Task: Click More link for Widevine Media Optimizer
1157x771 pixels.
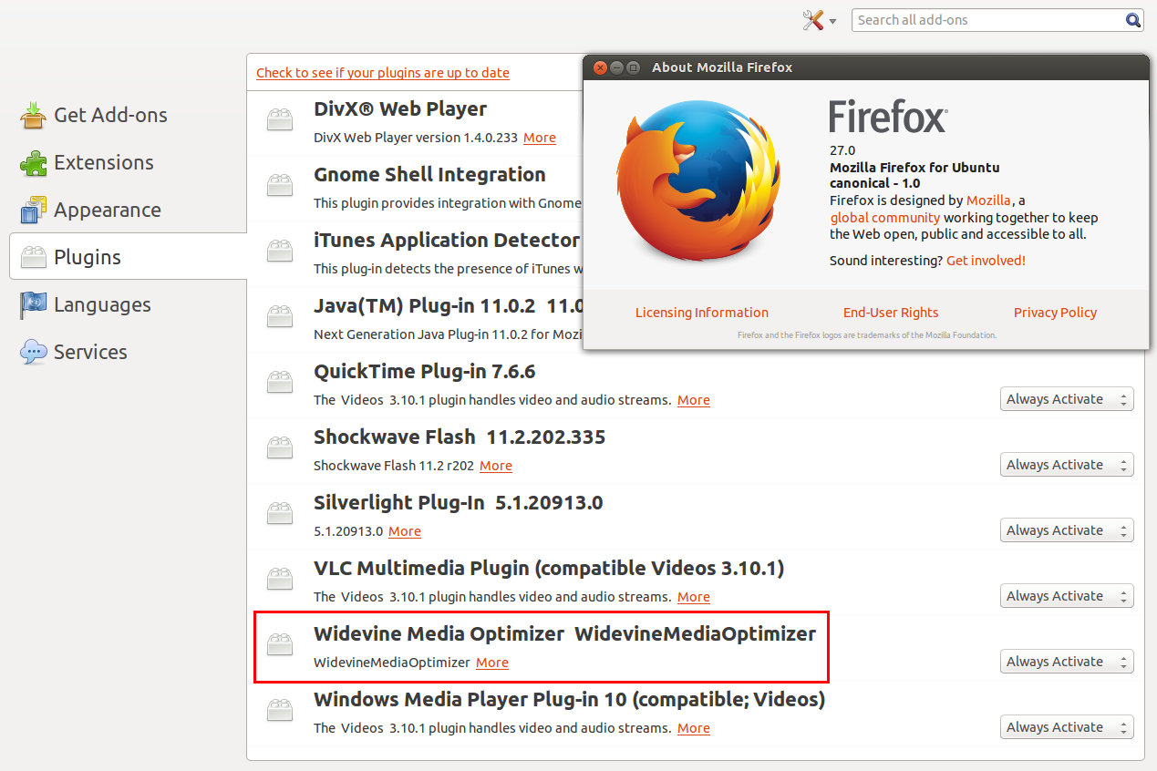Action: coord(492,663)
